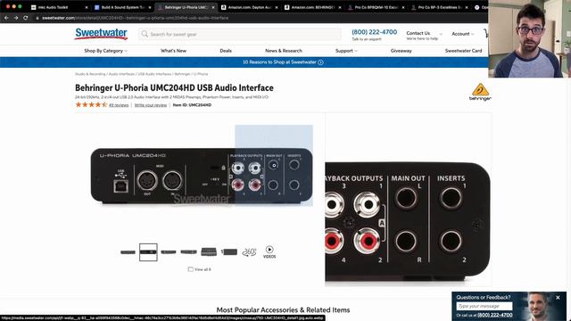571x321 pixels.
Task: Click the browser forward arrow
Action: [16, 18]
